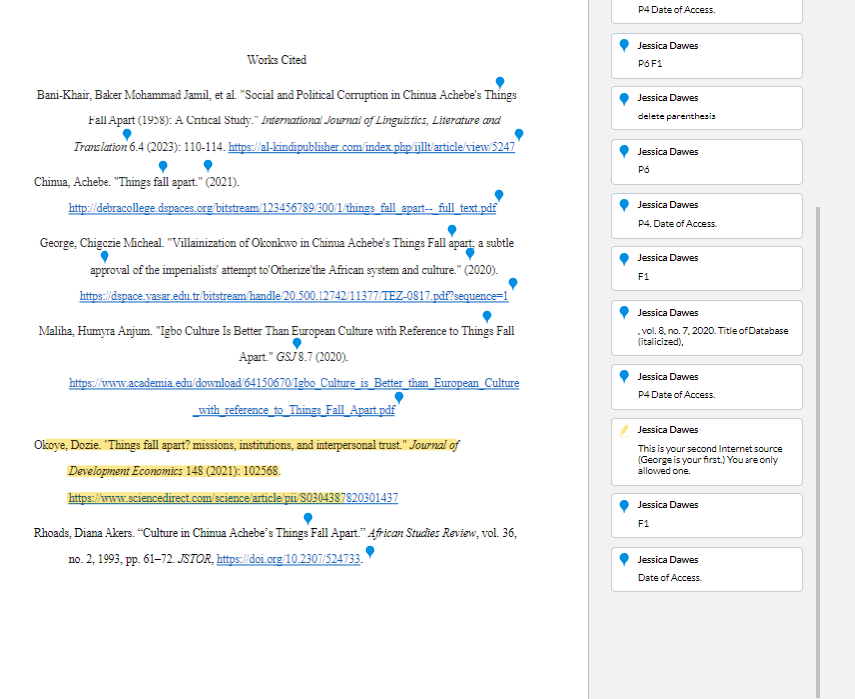
Task: Open the pin after "Things_Fall_Apart.pdf" in the academia link
Action: click(x=399, y=398)
